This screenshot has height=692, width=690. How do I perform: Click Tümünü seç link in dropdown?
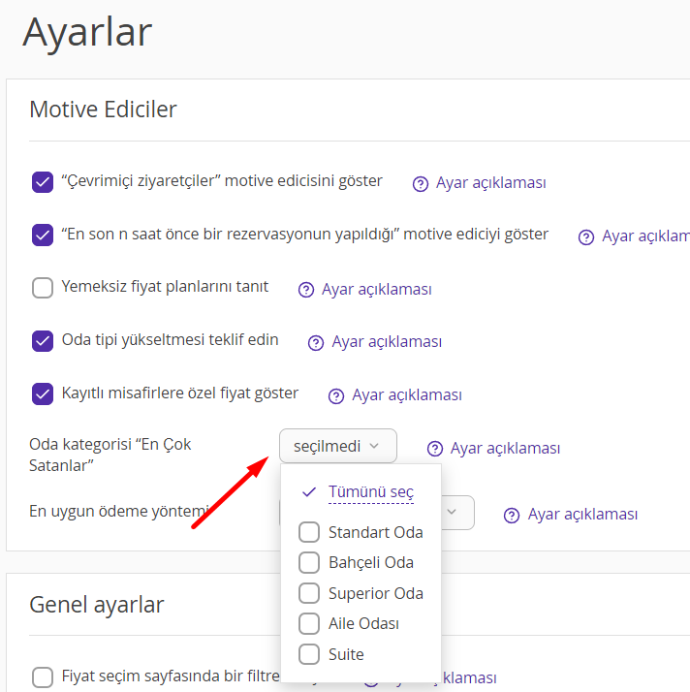371,491
